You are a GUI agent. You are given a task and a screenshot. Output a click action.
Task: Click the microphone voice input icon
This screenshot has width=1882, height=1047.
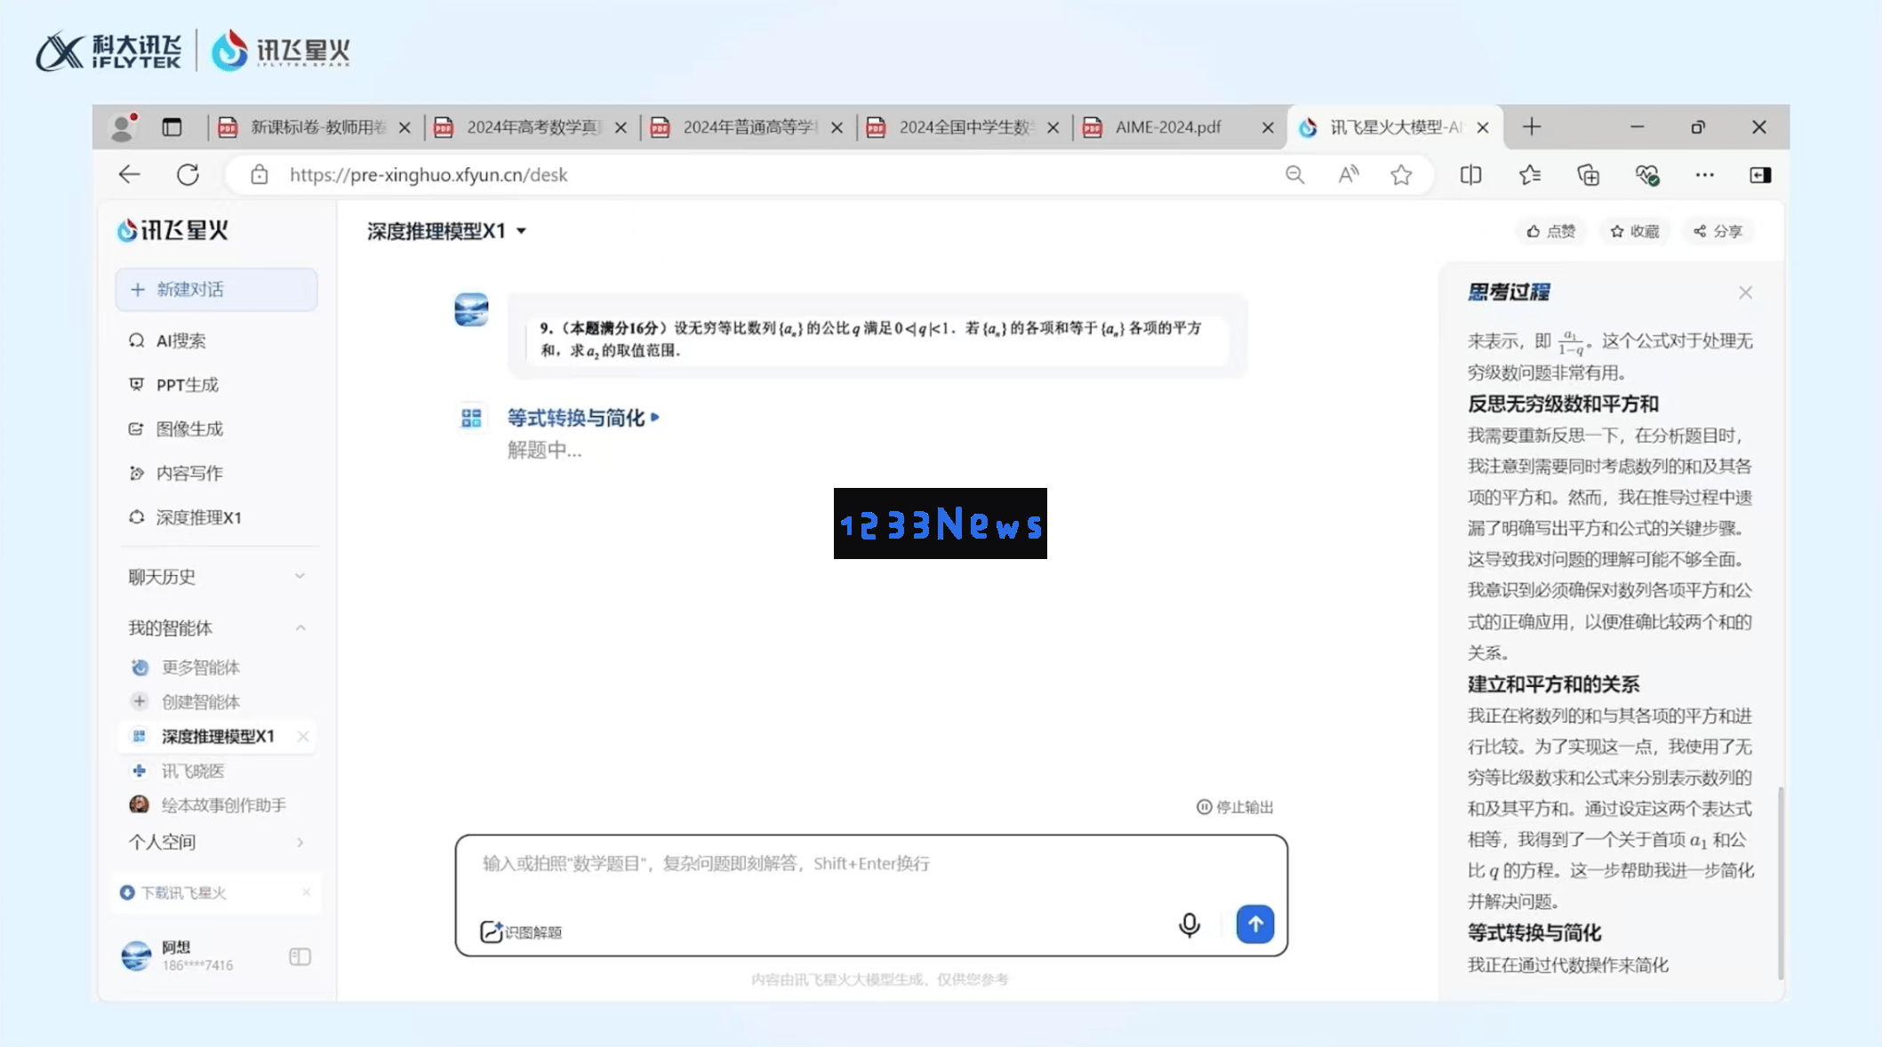(x=1189, y=925)
